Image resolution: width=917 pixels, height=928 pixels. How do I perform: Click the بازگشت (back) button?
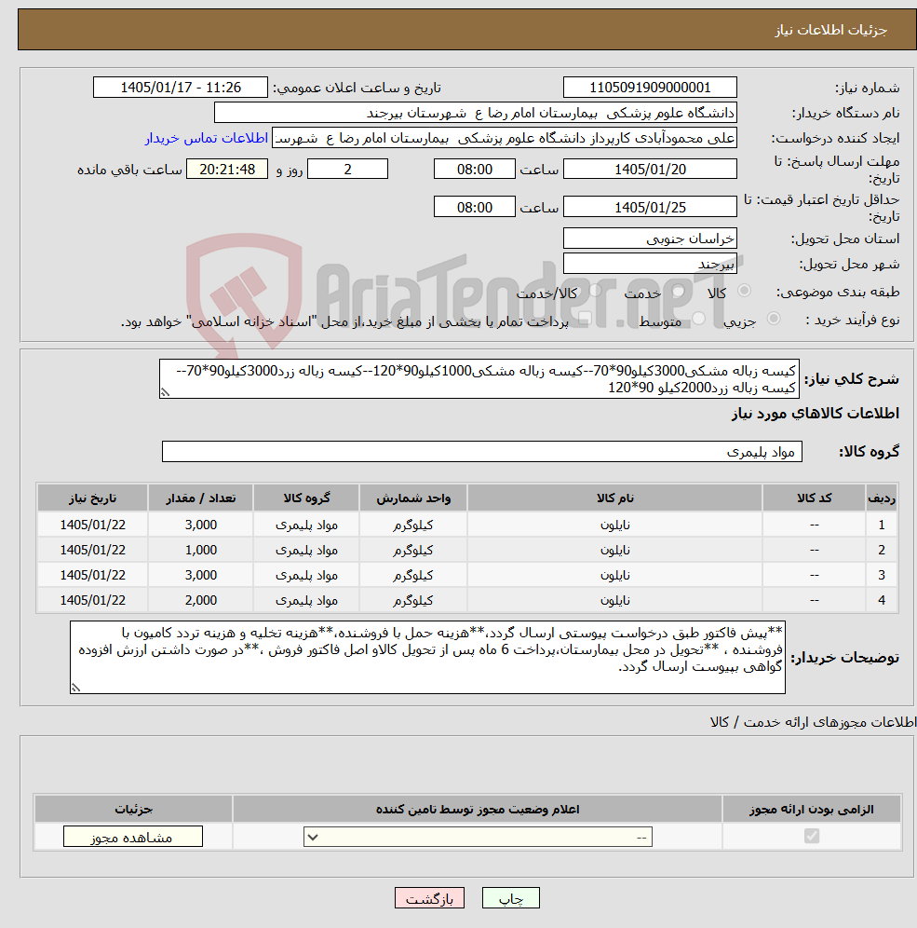[x=429, y=898]
